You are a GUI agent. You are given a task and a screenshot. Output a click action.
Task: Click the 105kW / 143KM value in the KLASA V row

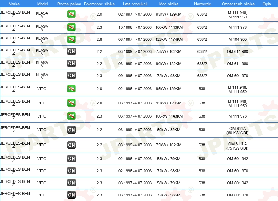[x=169, y=27]
